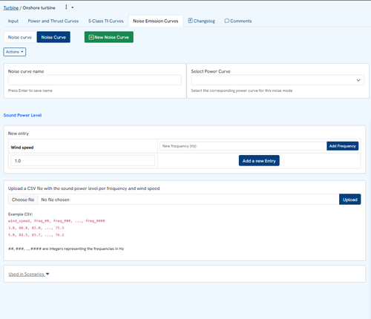Click Add a new Entry
The image size is (371, 319).
(259, 161)
